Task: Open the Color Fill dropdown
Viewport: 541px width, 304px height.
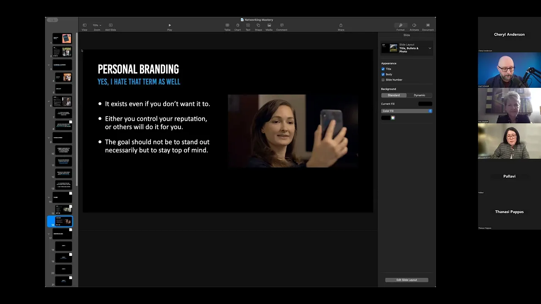Action: [407, 111]
